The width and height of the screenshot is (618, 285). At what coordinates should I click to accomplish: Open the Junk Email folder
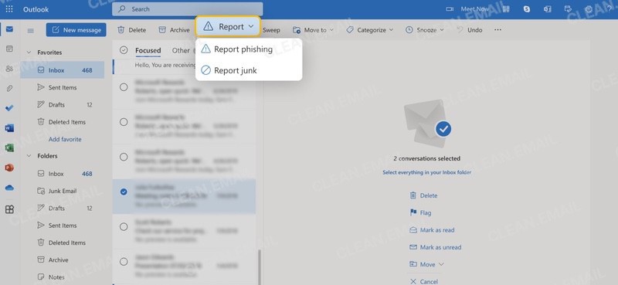(x=63, y=191)
